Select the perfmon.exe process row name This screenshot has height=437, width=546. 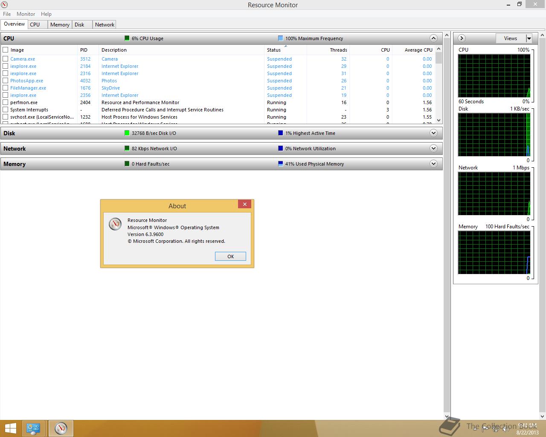coord(24,102)
